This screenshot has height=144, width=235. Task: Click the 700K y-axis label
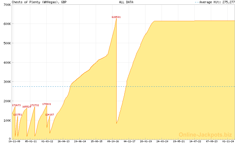(6, 5)
